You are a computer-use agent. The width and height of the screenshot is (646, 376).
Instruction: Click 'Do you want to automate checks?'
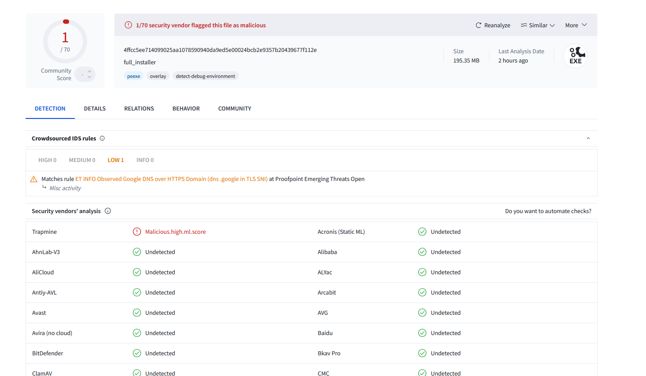click(x=548, y=211)
